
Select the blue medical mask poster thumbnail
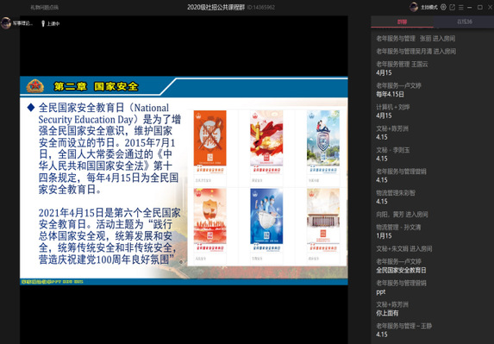coord(266,216)
